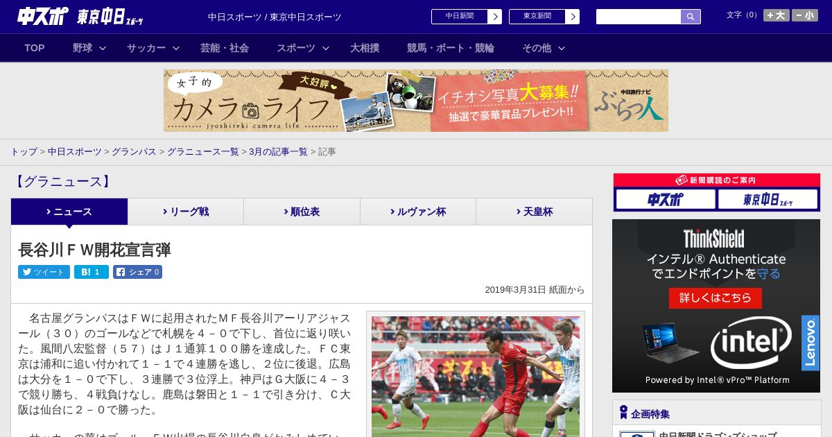Click 中スポ subscription button in sidebar
Image resolution: width=832 pixels, height=437 pixels.
click(666, 200)
